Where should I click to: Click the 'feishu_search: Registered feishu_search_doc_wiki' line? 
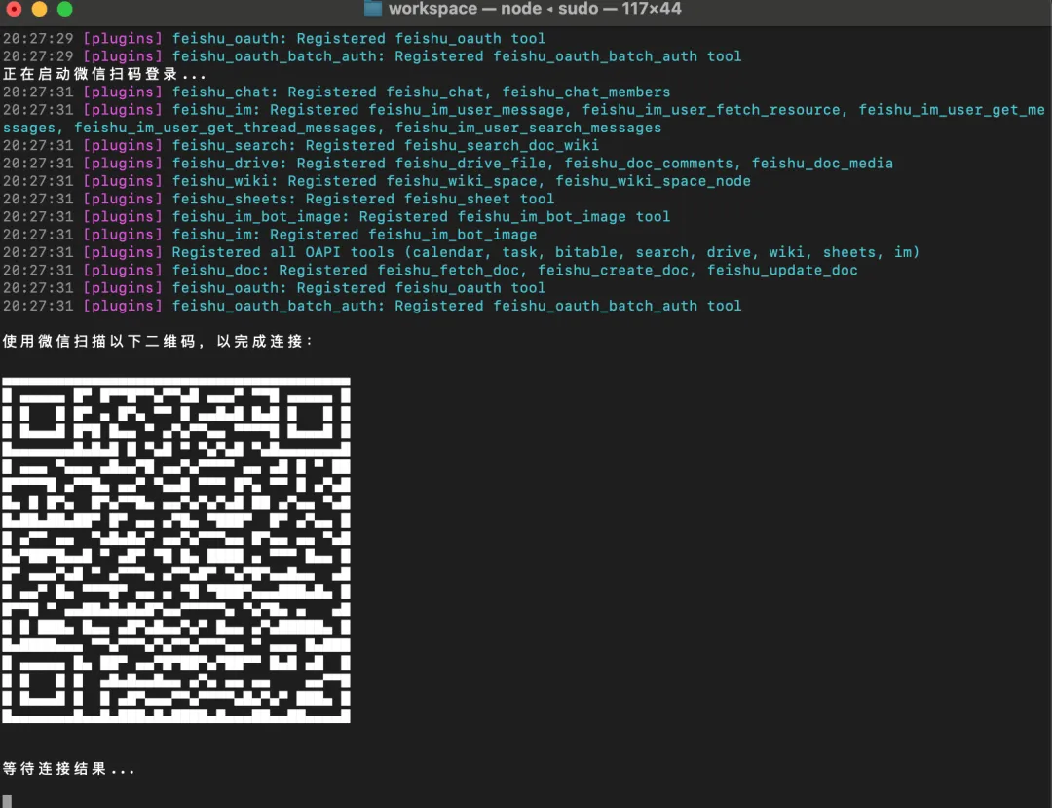click(x=301, y=145)
